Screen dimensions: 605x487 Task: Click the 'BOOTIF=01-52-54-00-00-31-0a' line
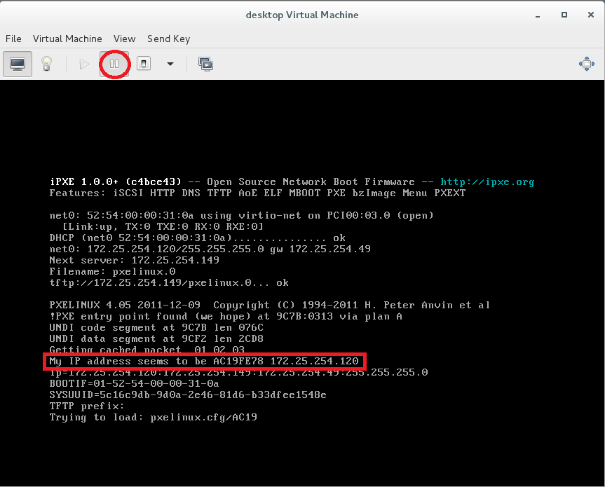tap(135, 384)
